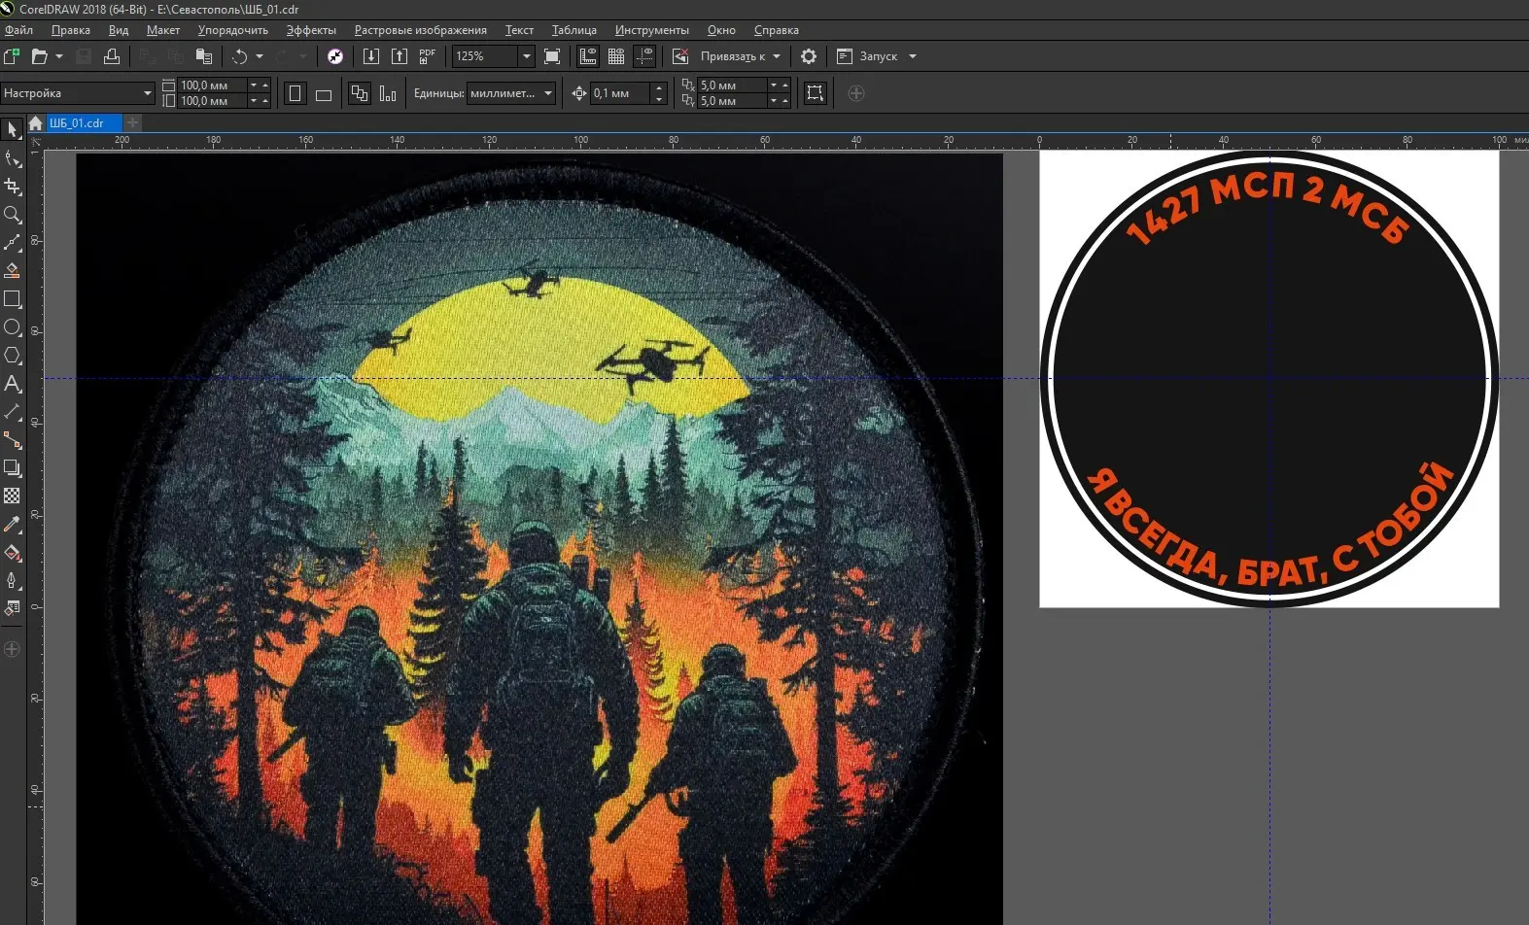Open the zoom level 125% dropdown

(526, 56)
